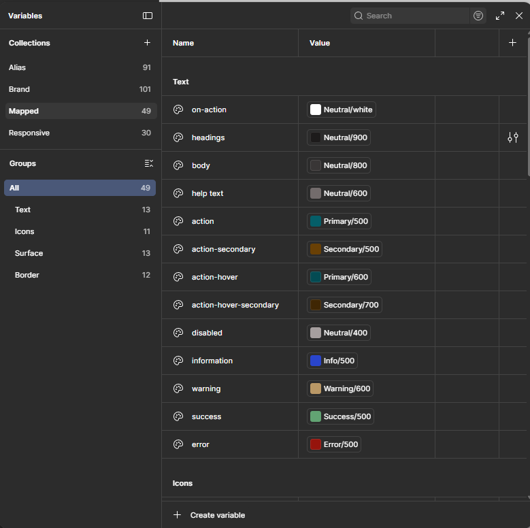Add a new mode column with the plus icon
The height and width of the screenshot is (528, 530).
pos(512,43)
